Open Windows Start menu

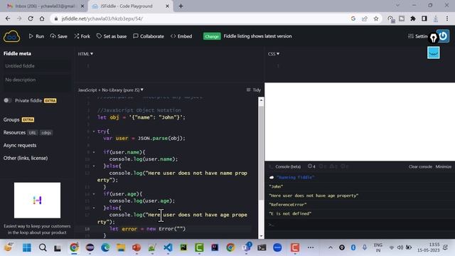pos(27,248)
